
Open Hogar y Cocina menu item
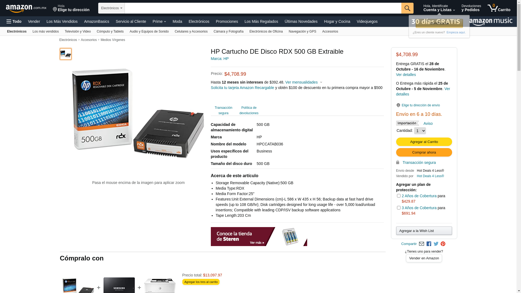337,21
